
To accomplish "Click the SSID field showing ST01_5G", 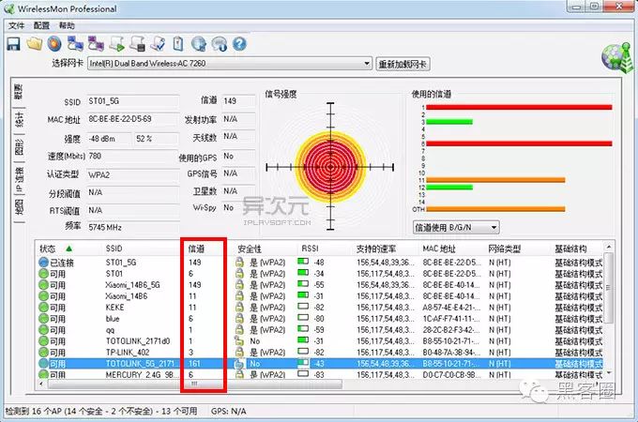I will click(132, 101).
